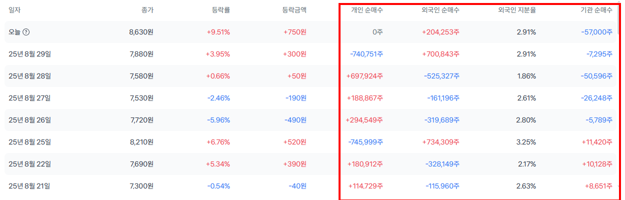This screenshot has height=200, width=625.
Task: Click the +10,128주 institutional net buy value
Action: click(597, 164)
